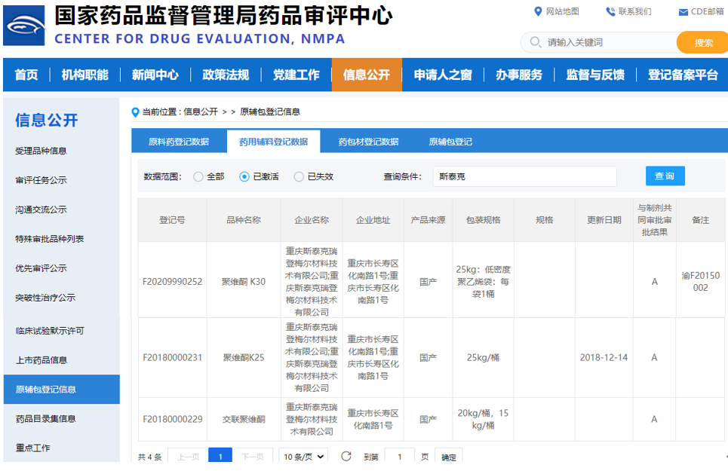Open the 信息公开 menu

pos(367,75)
